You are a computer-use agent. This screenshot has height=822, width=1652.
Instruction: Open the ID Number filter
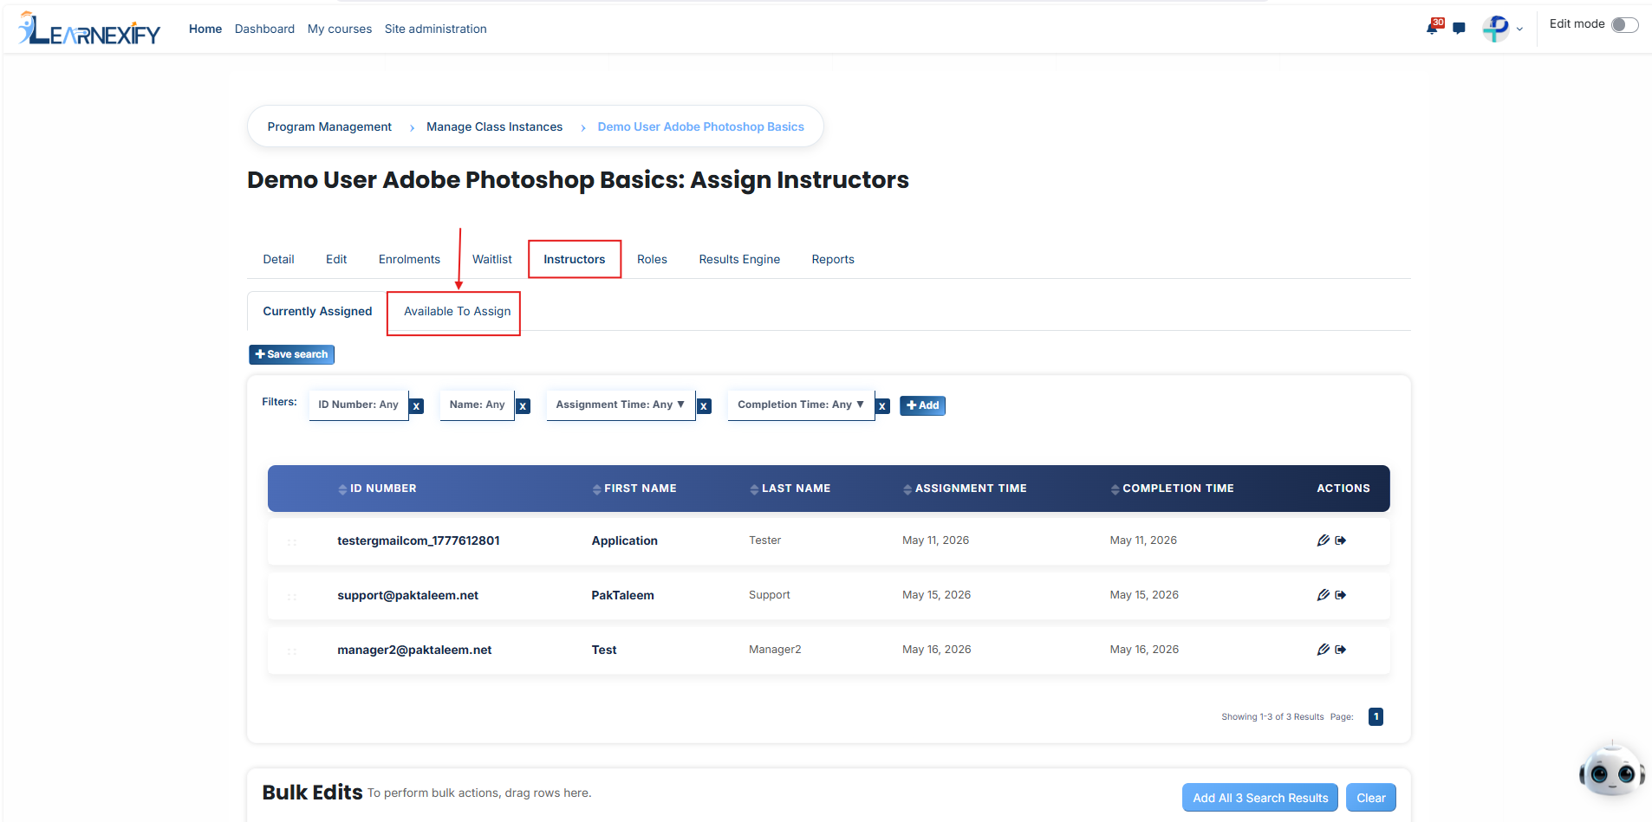[358, 405]
